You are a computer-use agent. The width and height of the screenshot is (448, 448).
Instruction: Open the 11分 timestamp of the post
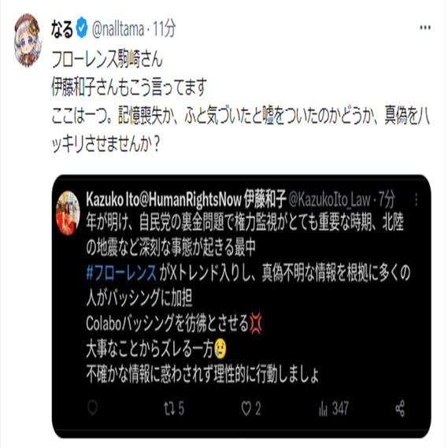pyautogui.click(x=164, y=29)
